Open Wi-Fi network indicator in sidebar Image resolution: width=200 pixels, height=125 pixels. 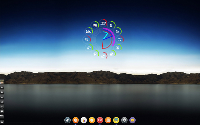2,112
